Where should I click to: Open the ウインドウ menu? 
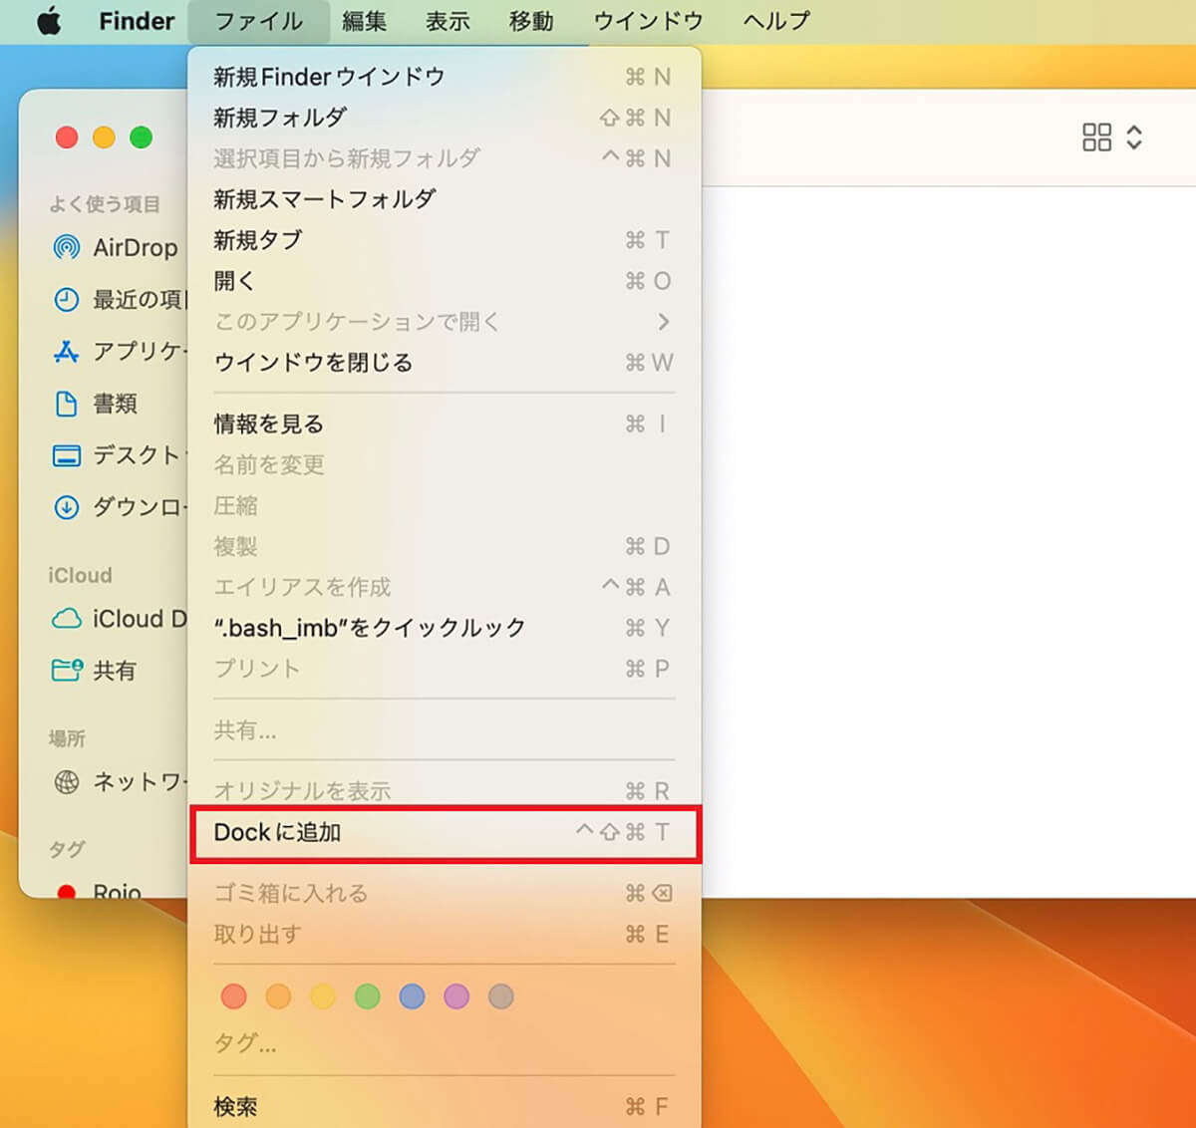click(x=648, y=21)
